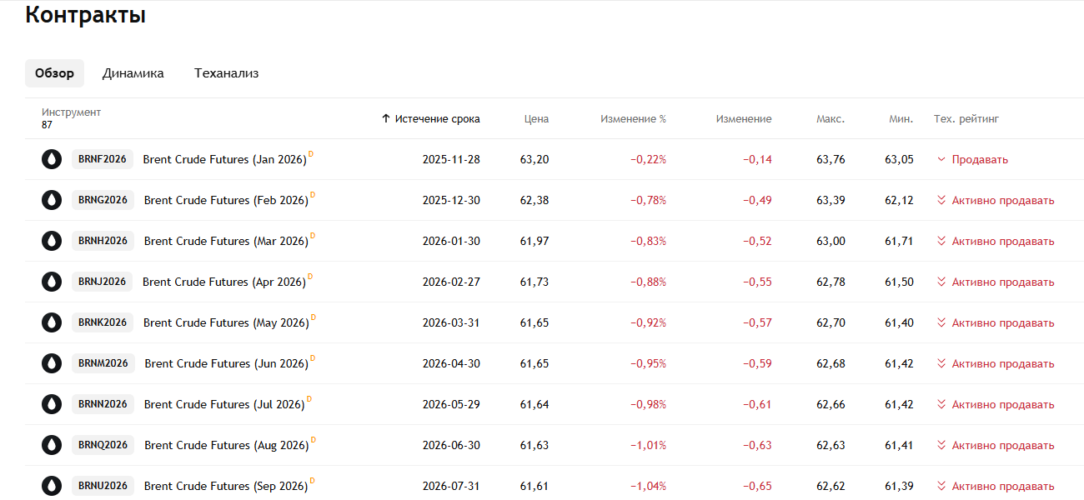Click the oil drop icon beside BRNH2026
The height and width of the screenshot is (500, 1084).
(x=52, y=241)
